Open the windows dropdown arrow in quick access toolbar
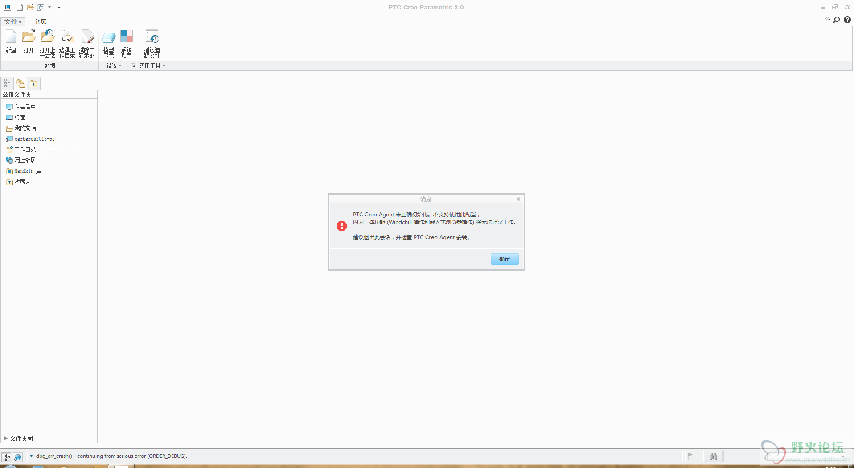Viewport: 854px width, 468px height. click(x=49, y=7)
